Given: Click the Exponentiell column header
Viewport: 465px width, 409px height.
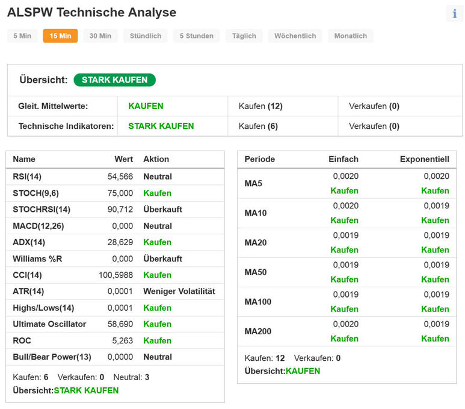Looking at the screenshot, I should point(424,159).
